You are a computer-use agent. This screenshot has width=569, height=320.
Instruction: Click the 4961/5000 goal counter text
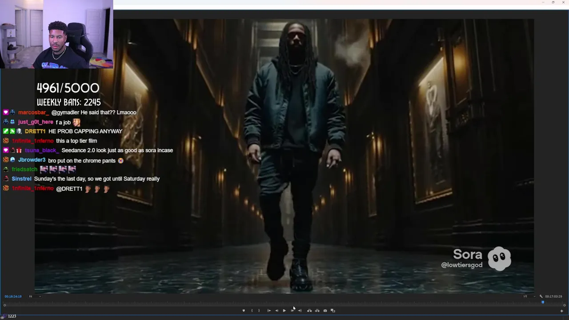pos(68,88)
